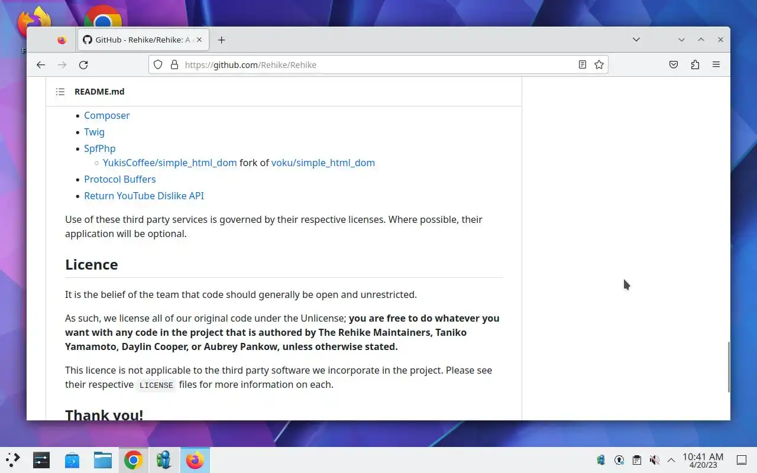Screen dimensions: 757x473
Task: Open System Settings from taskbar
Action: [41, 459]
